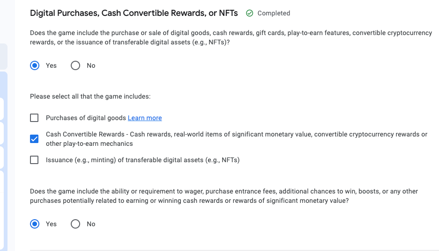Click the "Issuance (e.g., minting)" label text
The width and height of the screenshot is (439, 251).
142,160
